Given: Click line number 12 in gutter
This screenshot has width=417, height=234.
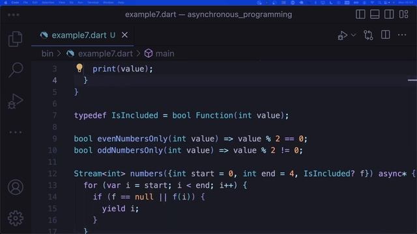Looking at the screenshot, I should (x=52, y=174).
